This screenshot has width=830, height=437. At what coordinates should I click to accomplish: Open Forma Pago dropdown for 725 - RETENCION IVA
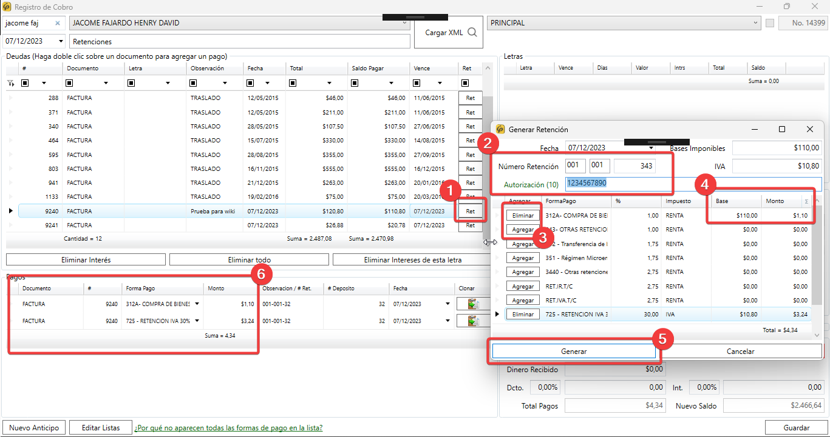[197, 321]
